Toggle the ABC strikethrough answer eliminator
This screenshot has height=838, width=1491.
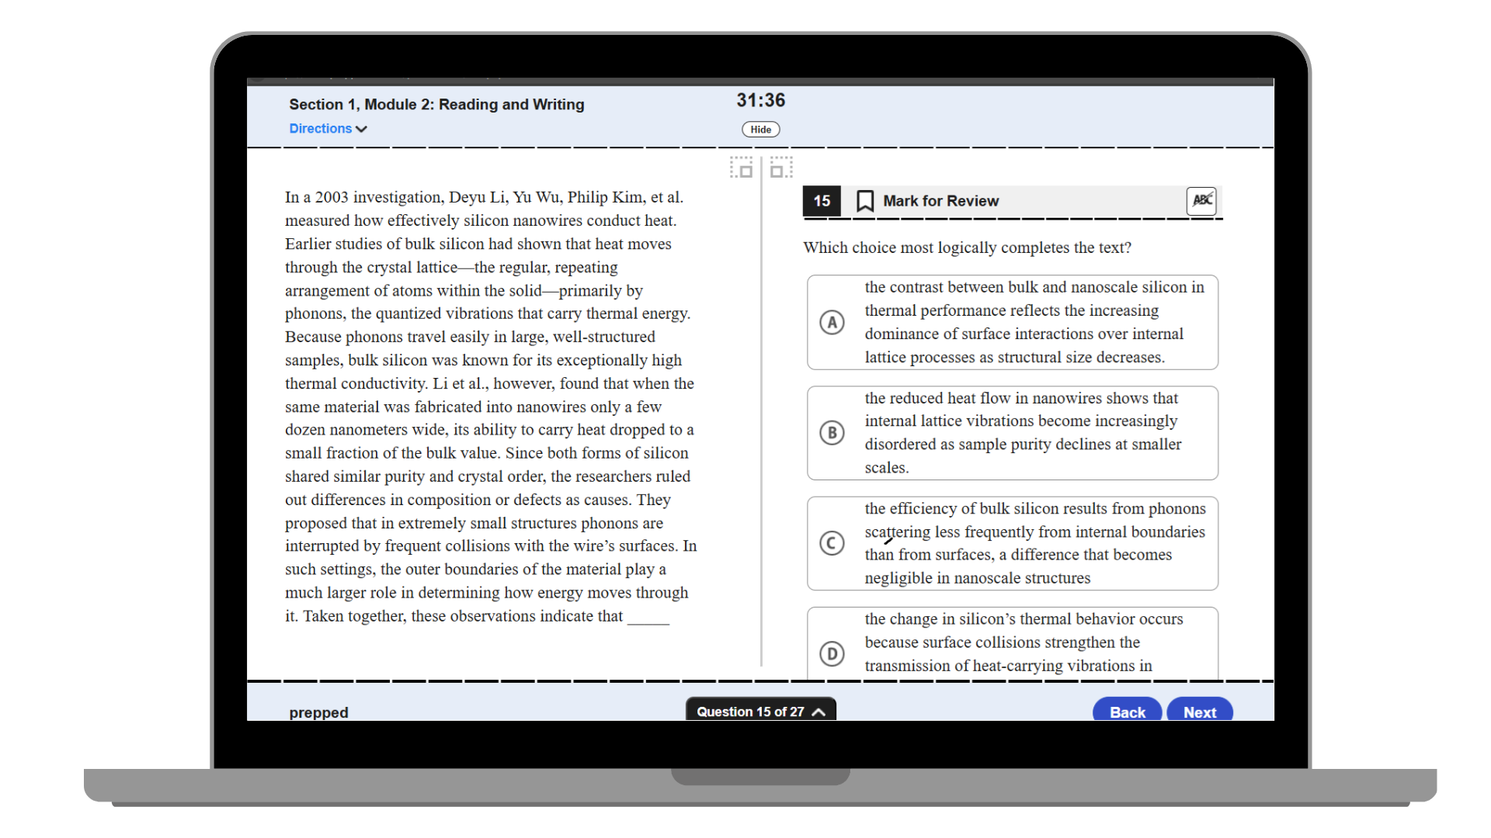(x=1201, y=201)
